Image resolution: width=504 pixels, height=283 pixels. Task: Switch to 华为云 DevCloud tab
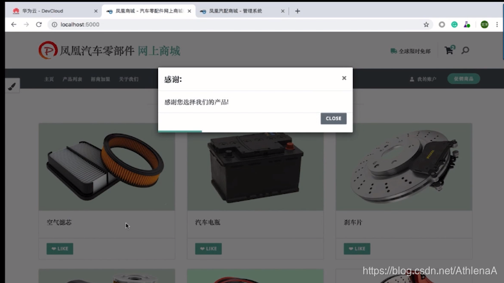53,11
